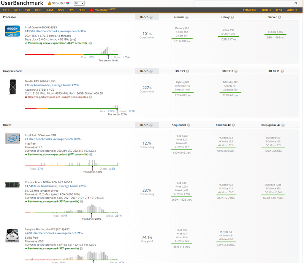Click Corsair Great 281% link
This screenshot has width=304, height=263.
pyautogui.click(x=119, y=216)
